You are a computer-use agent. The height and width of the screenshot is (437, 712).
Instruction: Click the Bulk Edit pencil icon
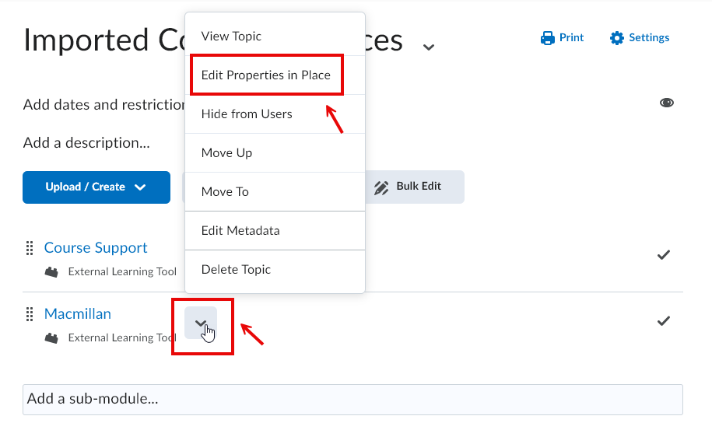coord(381,187)
